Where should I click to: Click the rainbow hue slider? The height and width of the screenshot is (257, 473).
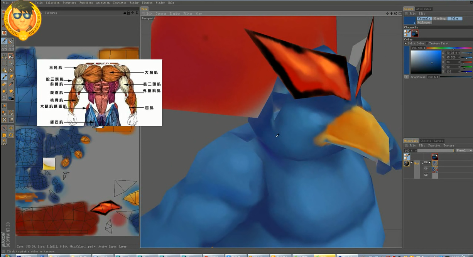click(x=449, y=48)
